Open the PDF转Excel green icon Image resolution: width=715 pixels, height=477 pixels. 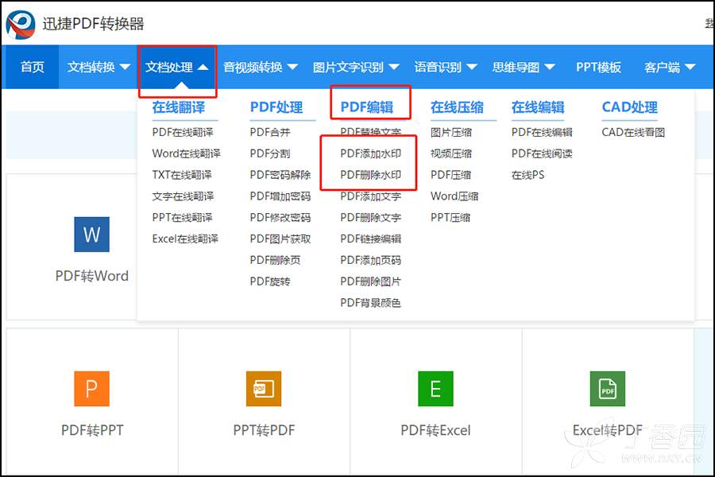(x=435, y=389)
